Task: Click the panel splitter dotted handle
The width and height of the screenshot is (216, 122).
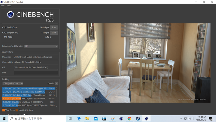Action: tap(61, 66)
